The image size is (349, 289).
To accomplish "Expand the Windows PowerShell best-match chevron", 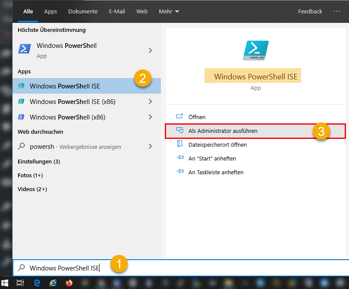I will click(151, 50).
